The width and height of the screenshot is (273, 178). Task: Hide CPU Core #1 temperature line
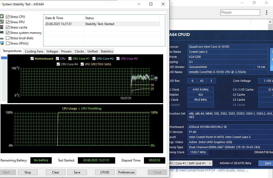click(70, 59)
